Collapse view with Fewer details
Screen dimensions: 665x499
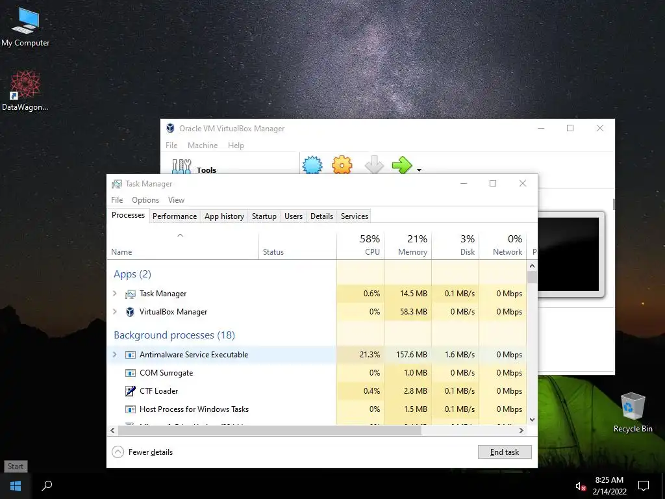pyautogui.click(x=142, y=452)
